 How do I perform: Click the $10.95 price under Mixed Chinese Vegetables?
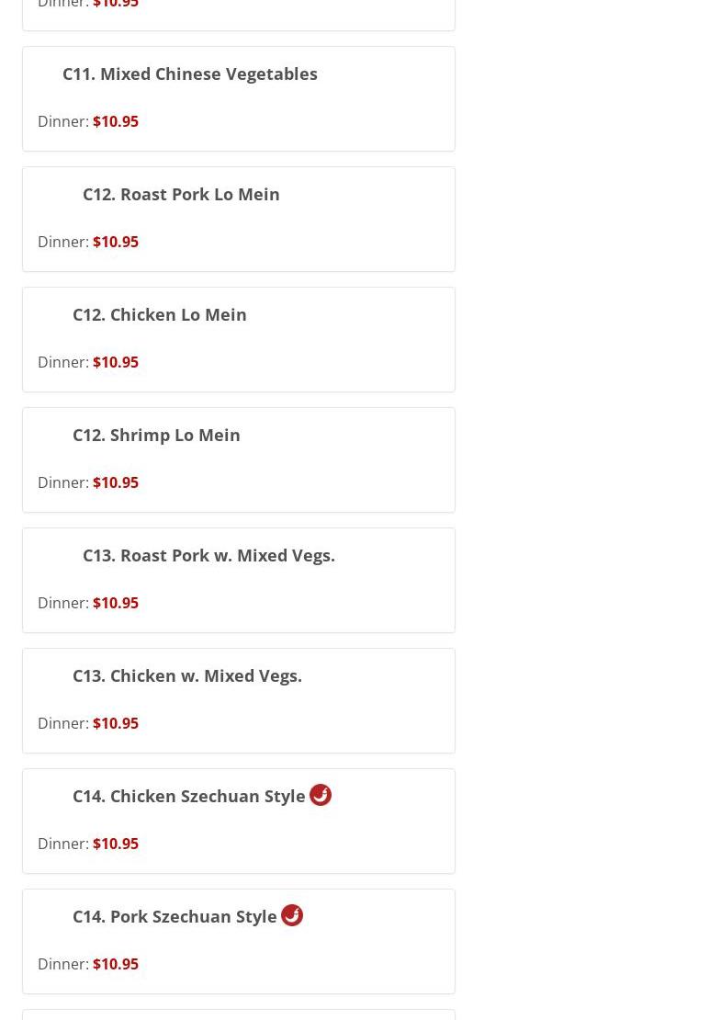(x=116, y=121)
